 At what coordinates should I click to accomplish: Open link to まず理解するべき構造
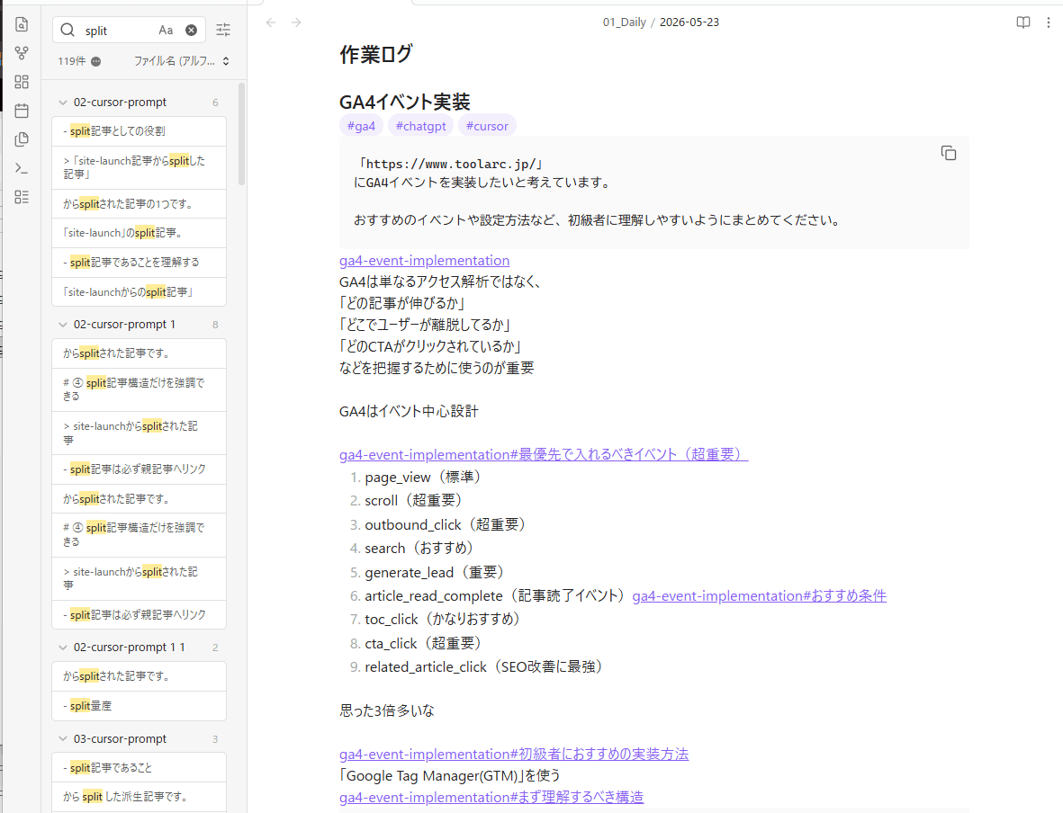click(491, 798)
